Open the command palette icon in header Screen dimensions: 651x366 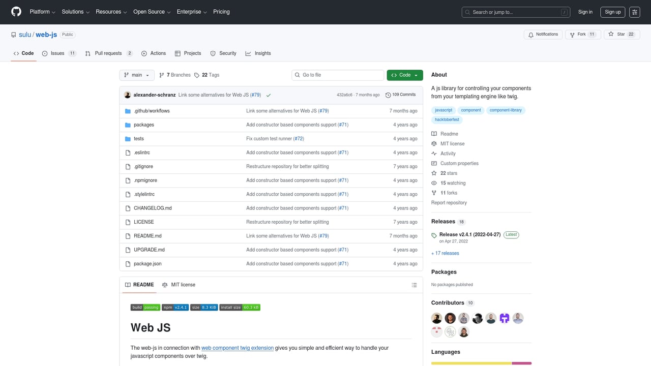click(x=634, y=12)
